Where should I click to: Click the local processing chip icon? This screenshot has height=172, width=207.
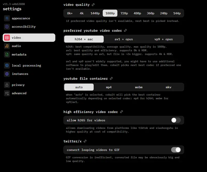point(7,65)
